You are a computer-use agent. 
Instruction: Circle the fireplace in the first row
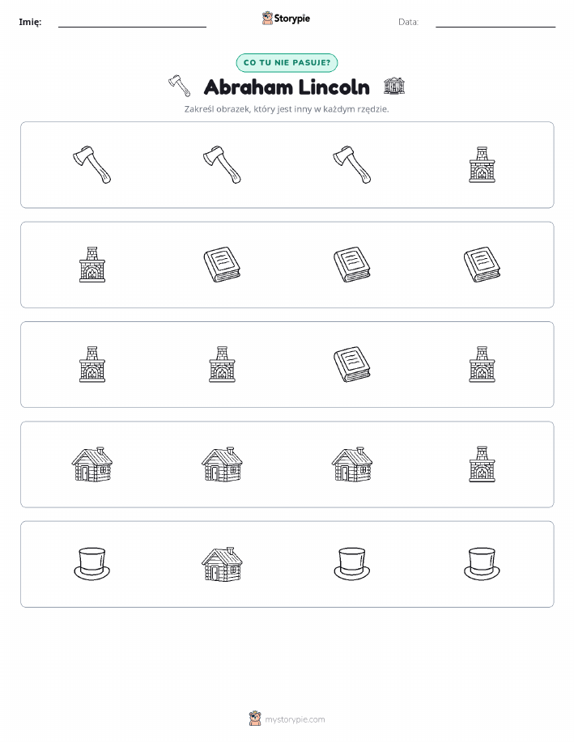pos(482,165)
